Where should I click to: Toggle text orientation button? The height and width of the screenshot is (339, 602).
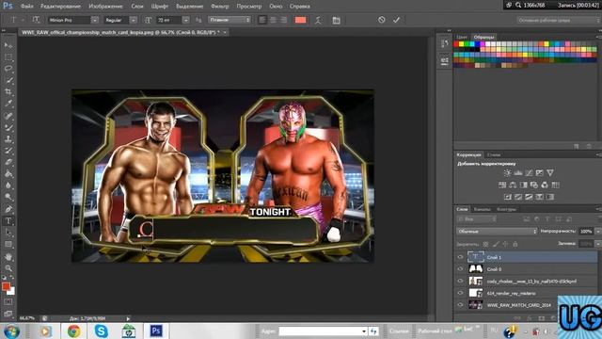pos(36,20)
